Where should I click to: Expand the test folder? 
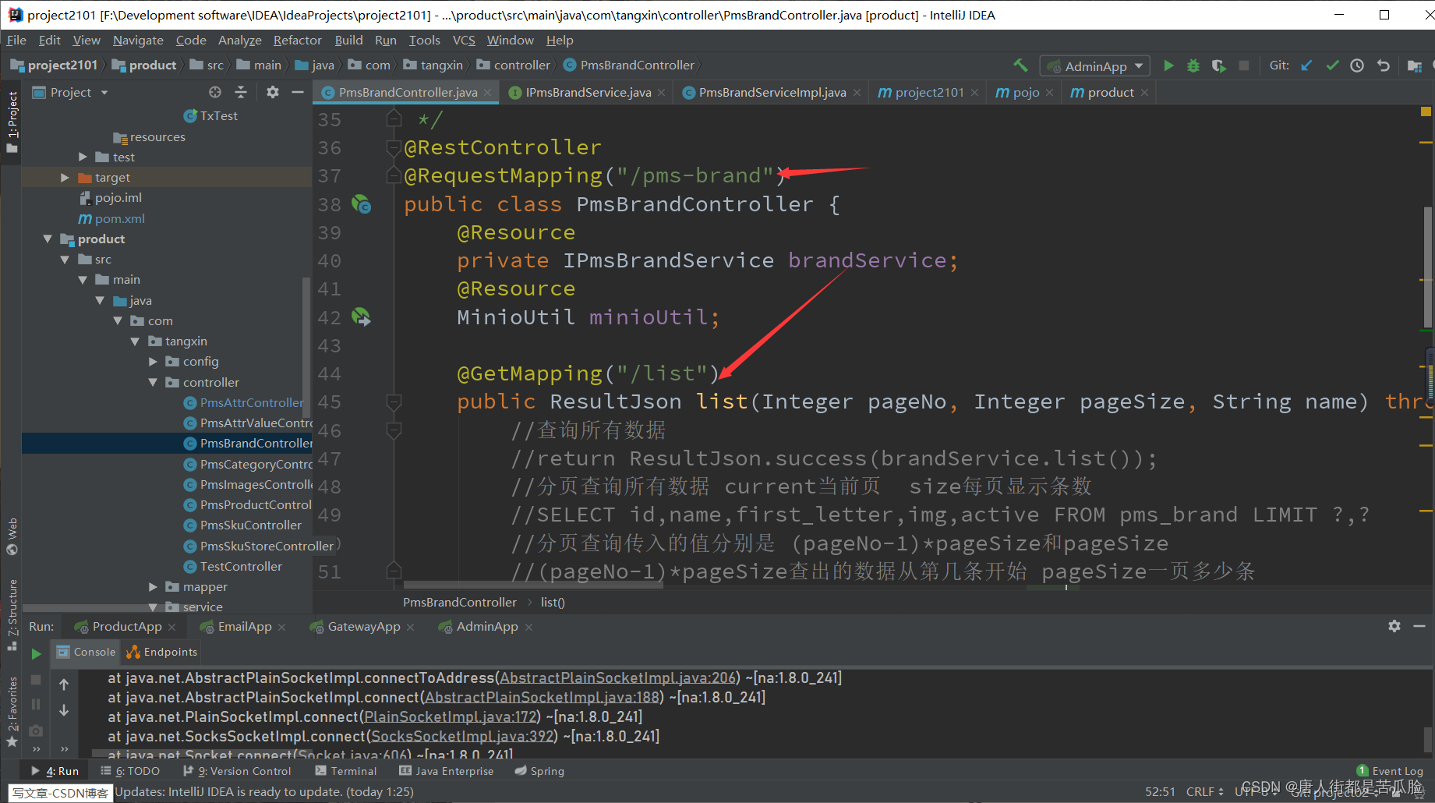coord(83,157)
